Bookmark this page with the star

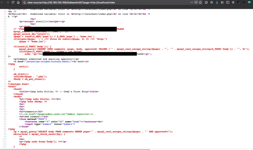tap(201, 3)
